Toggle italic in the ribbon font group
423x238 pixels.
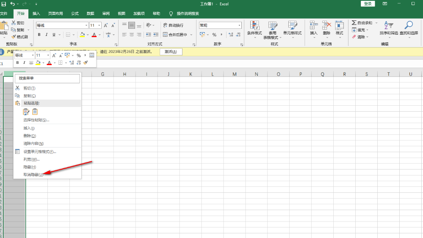[46, 35]
